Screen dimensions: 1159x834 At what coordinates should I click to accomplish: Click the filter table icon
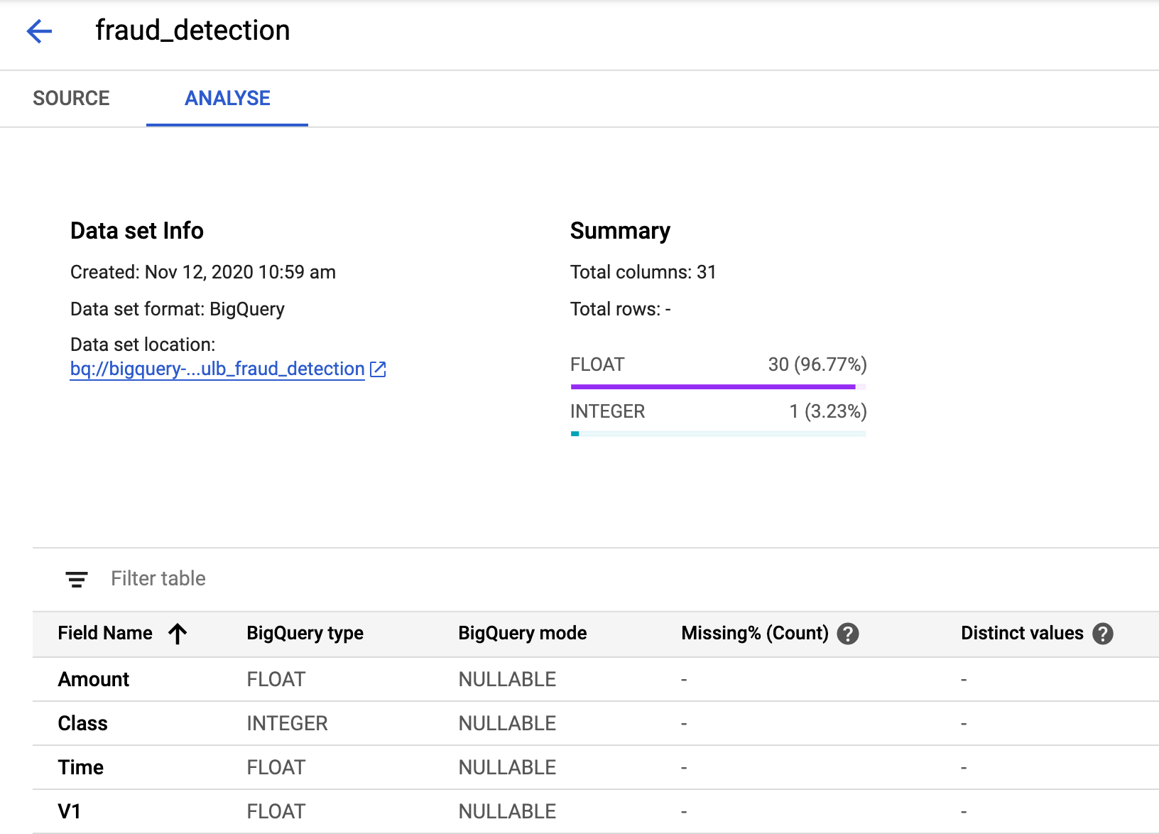point(77,579)
